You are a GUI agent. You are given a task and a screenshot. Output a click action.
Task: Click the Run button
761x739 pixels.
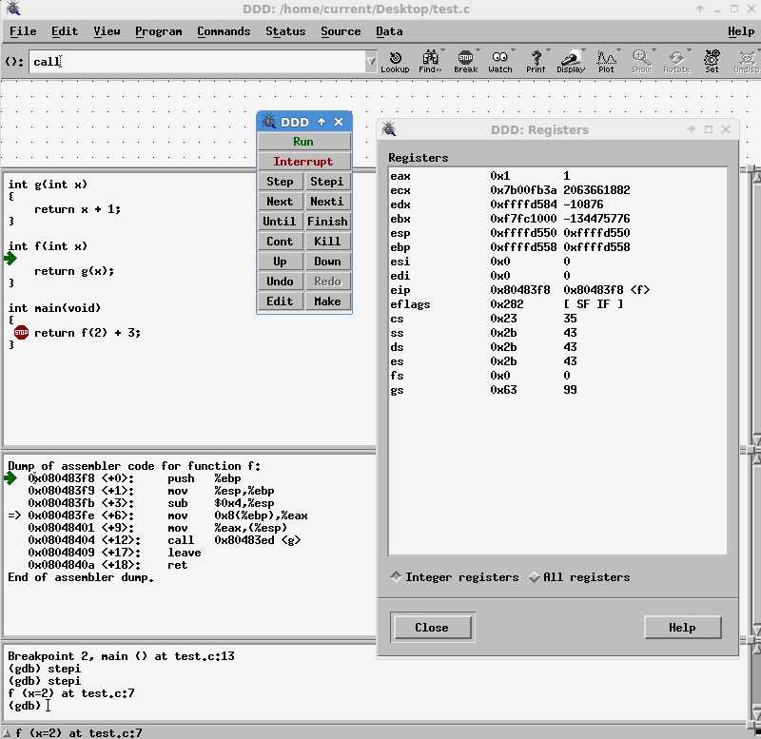[303, 142]
